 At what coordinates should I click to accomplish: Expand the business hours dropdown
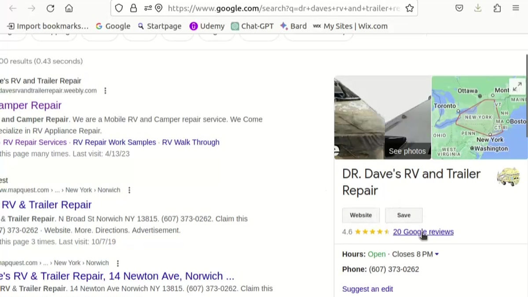tap(437, 254)
